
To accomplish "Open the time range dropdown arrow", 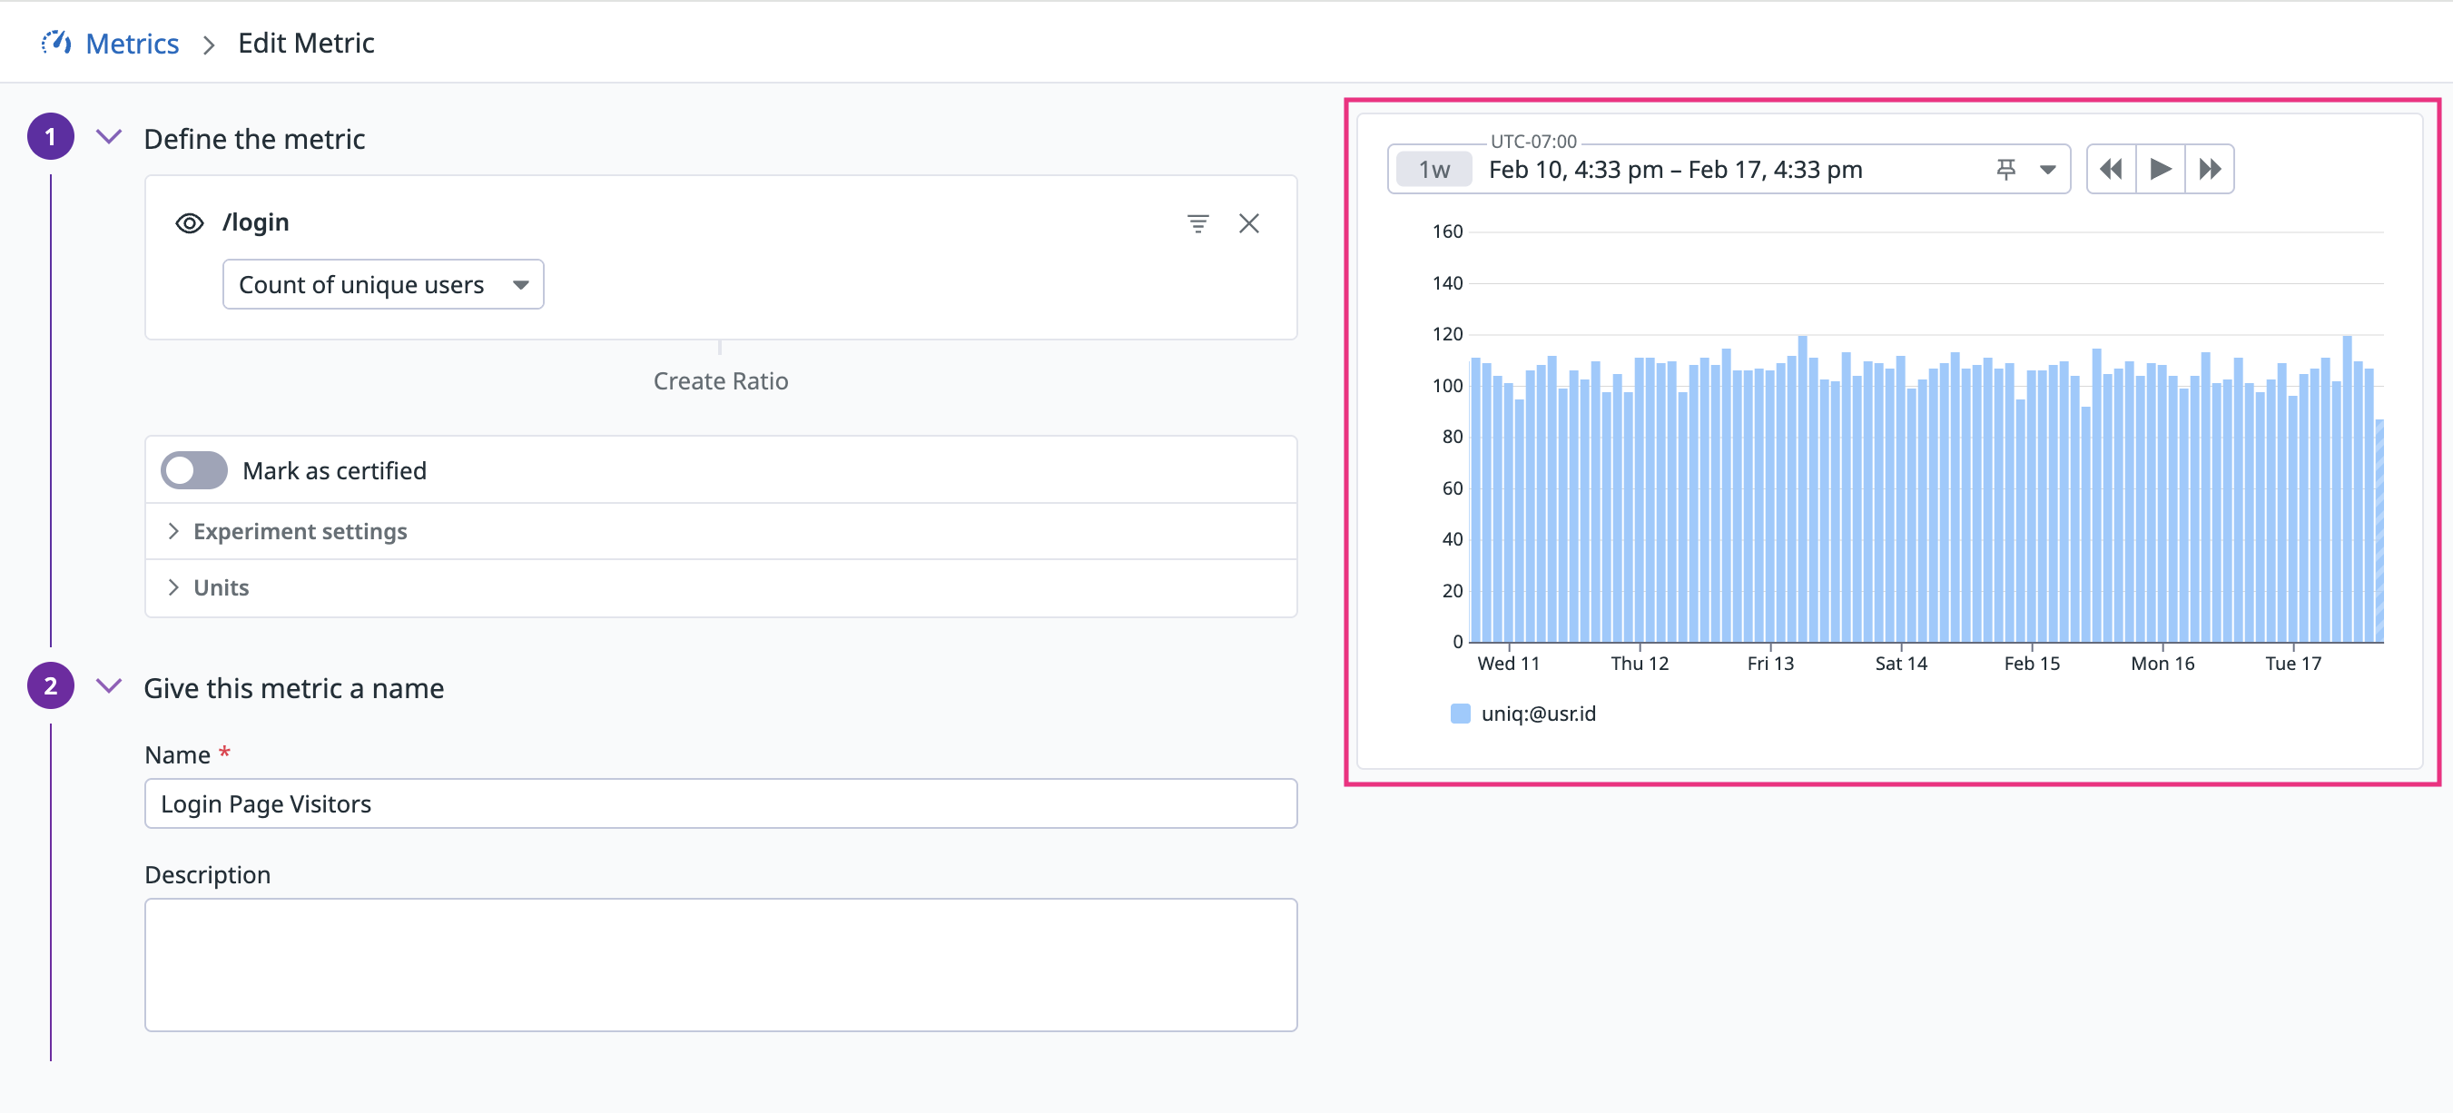I will (2047, 170).
